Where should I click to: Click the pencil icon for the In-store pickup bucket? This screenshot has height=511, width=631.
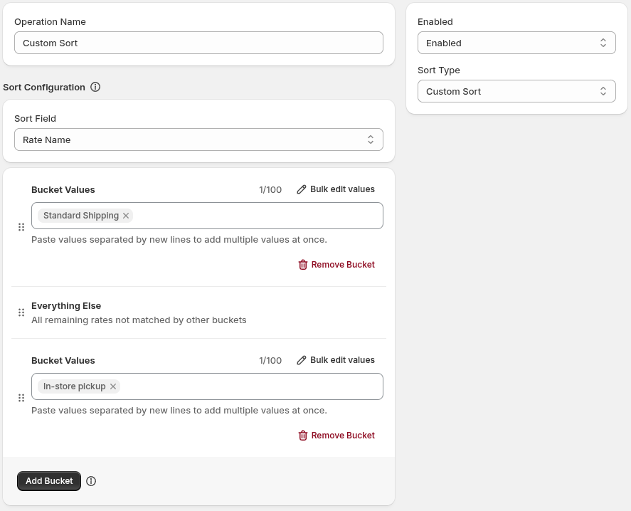[302, 360]
